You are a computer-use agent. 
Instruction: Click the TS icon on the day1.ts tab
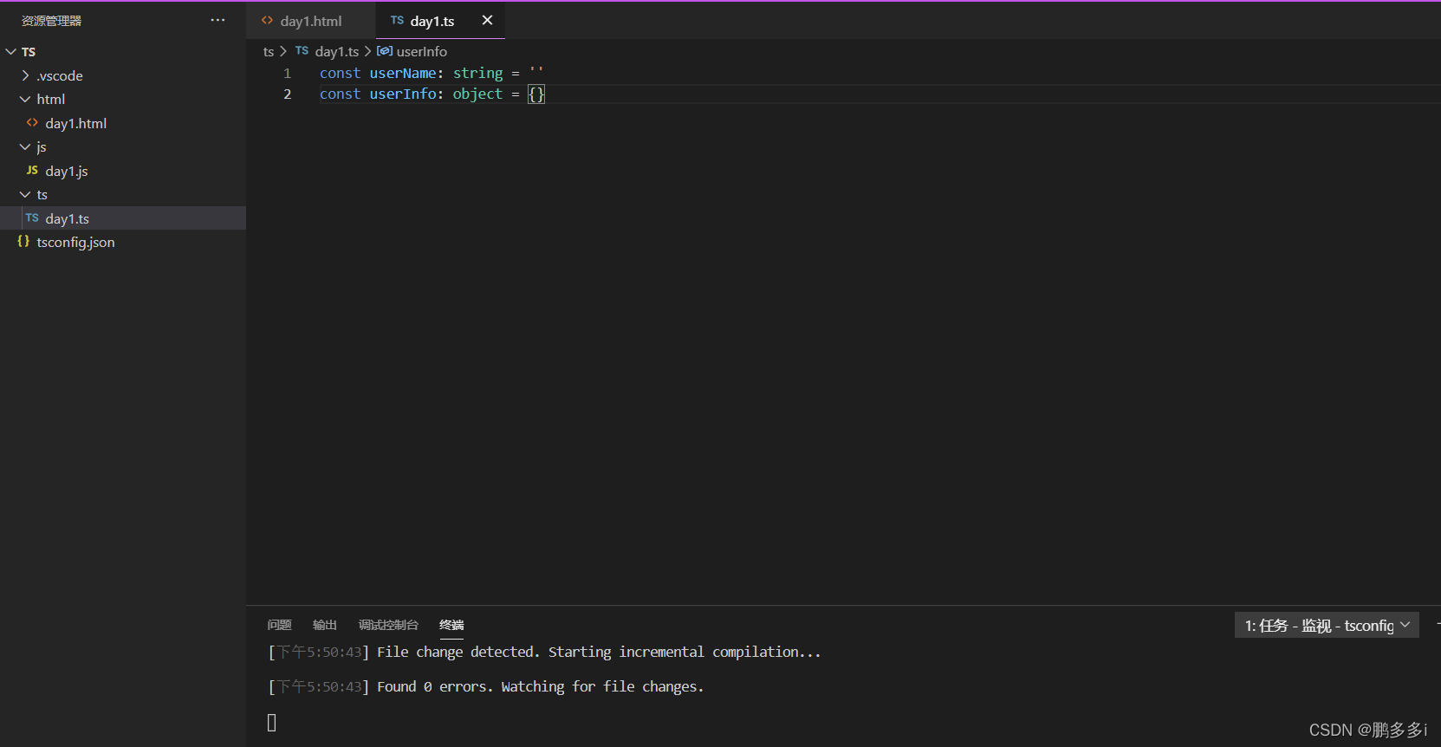click(x=397, y=20)
